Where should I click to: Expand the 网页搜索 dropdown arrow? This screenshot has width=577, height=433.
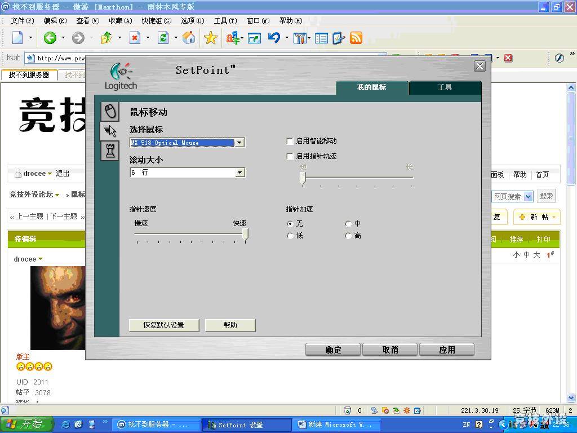[529, 196]
